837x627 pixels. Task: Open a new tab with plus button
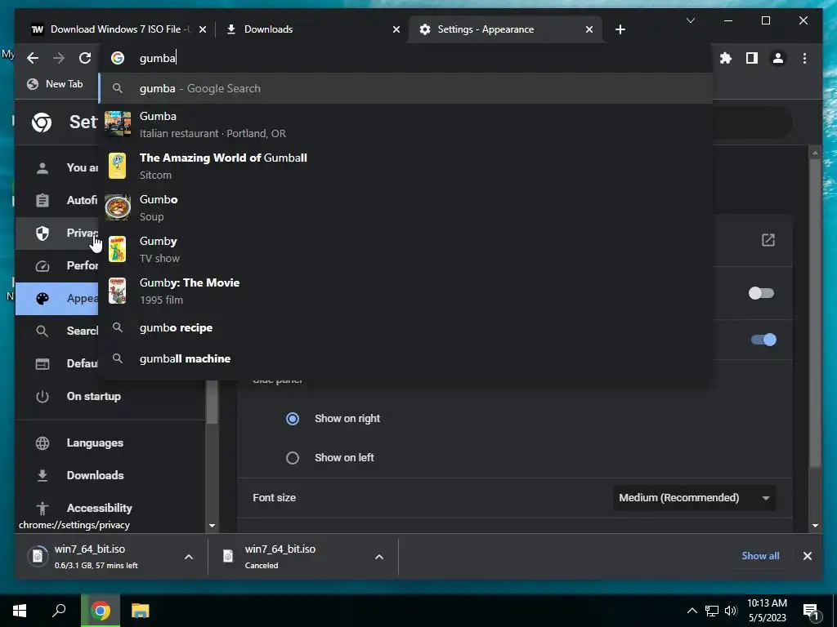[x=620, y=29]
